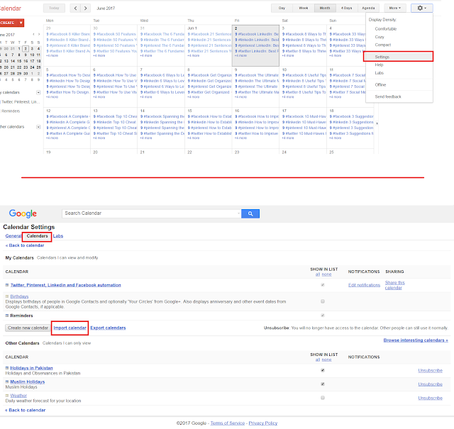Click the Google logo
The image size is (454, 429).
point(23,213)
